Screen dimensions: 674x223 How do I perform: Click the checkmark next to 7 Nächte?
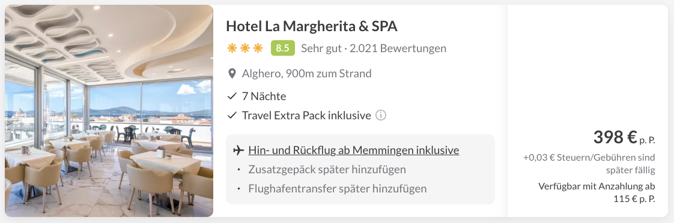232,96
